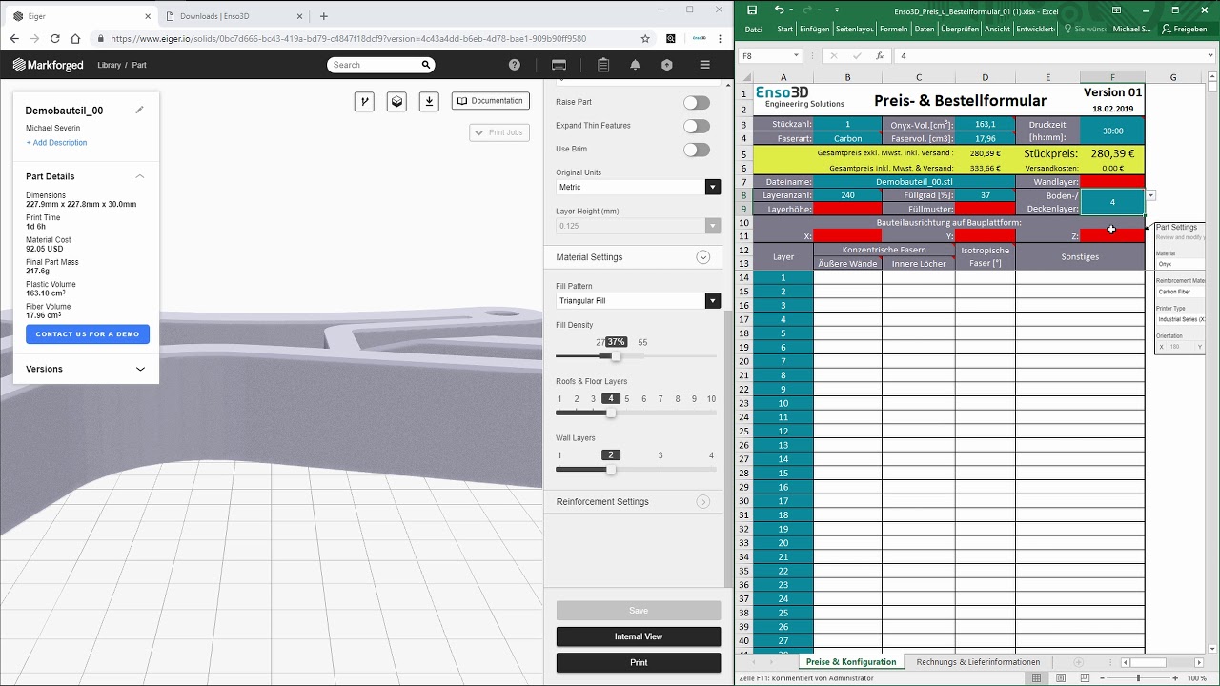Open the Excel Datei menu
The height and width of the screenshot is (686, 1220).
point(754,30)
